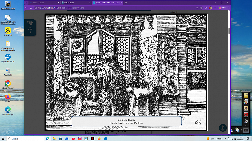Click the page vertical scrollbar thumb
The height and width of the screenshot is (141, 252).
229,31
